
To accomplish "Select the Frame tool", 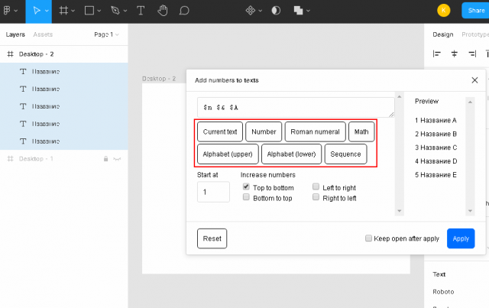I will (63, 11).
